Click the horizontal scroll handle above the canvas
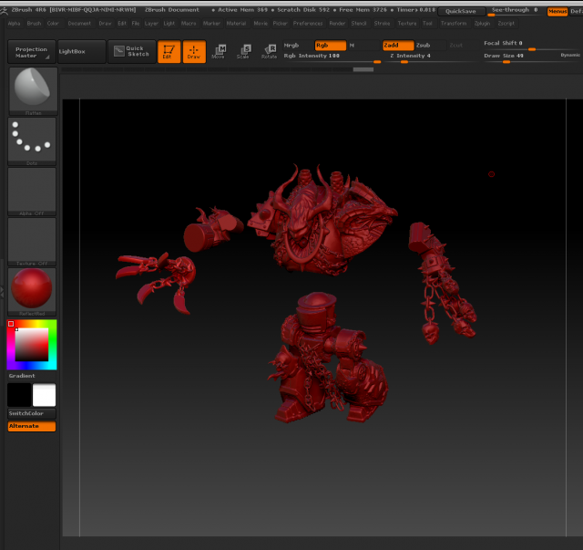Viewport: 583px width, 550px height. tap(363, 69)
